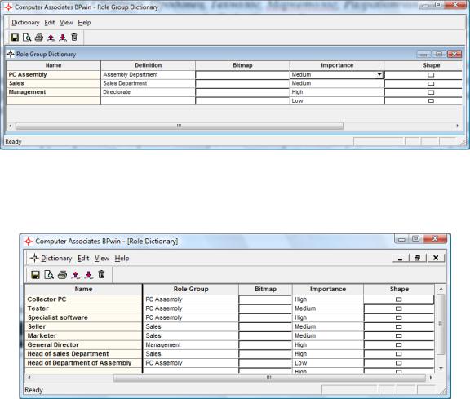Restore inner Role Dictionary document window

tap(417, 258)
